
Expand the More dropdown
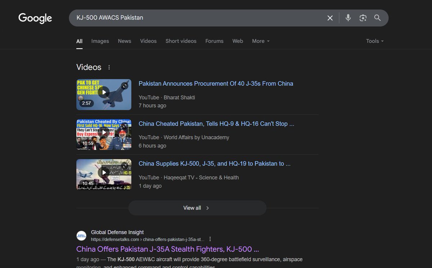click(261, 41)
